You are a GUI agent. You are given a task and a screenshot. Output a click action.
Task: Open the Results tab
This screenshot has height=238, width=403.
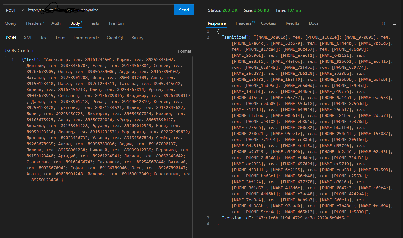(x=292, y=23)
